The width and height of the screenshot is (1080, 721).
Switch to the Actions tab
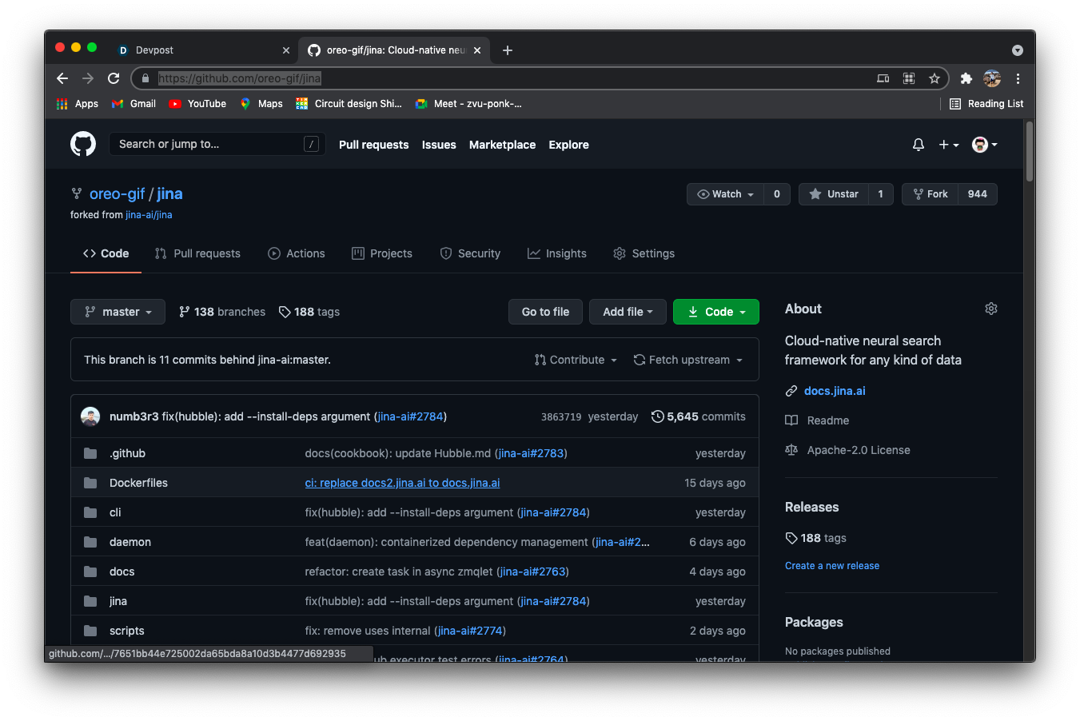click(297, 253)
